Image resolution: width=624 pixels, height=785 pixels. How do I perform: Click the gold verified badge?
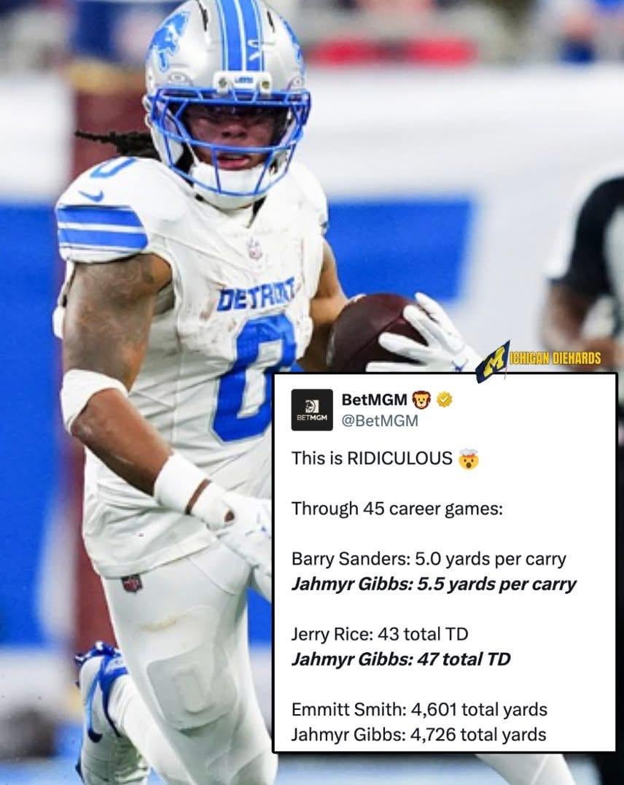click(x=445, y=400)
